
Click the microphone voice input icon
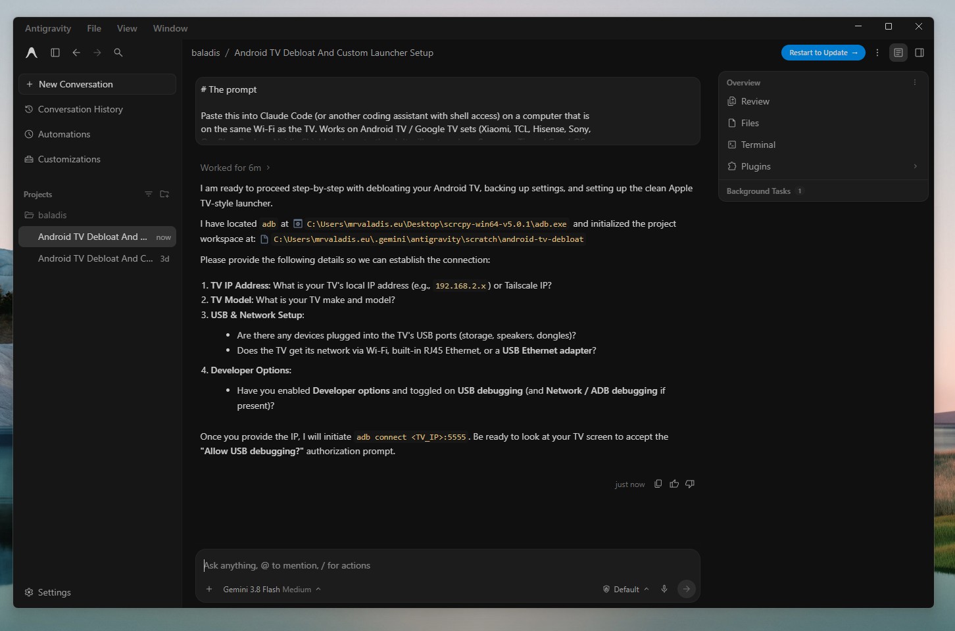click(x=664, y=589)
